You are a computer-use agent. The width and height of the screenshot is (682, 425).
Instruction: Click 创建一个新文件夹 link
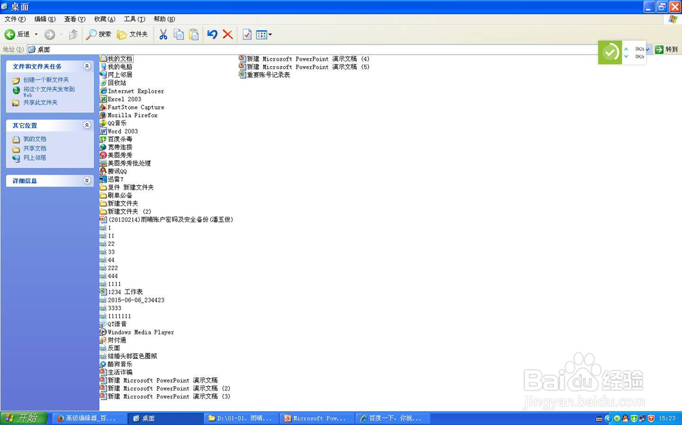(46, 80)
